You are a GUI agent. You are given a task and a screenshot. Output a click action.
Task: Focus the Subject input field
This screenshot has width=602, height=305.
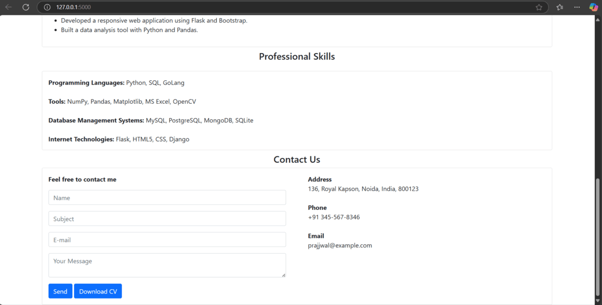point(167,219)
